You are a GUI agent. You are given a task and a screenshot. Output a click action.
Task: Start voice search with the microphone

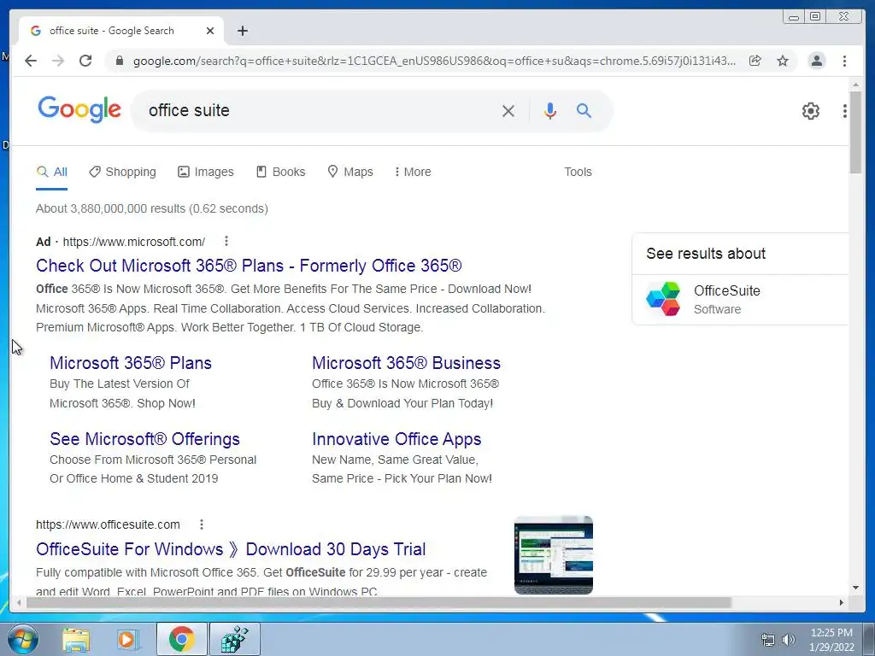549,111
